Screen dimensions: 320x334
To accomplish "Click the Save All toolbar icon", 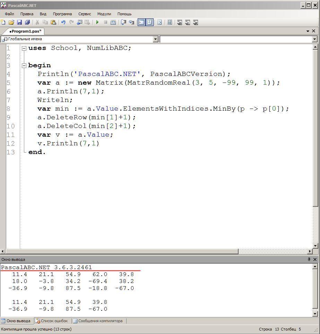I will click(27, 22).
